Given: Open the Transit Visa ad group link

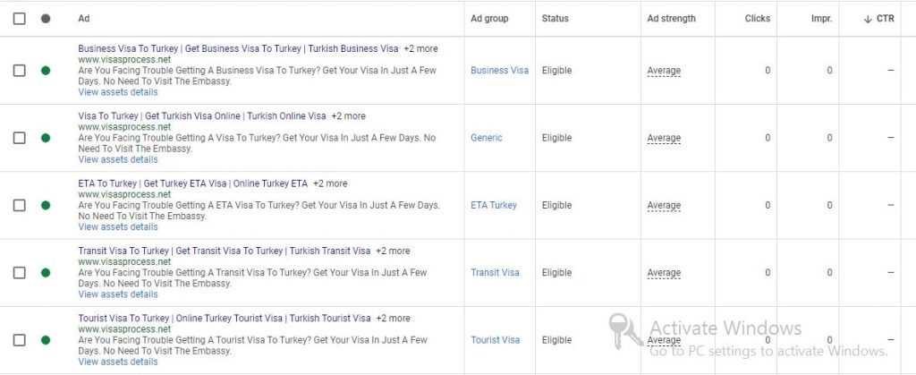Looking at the screenshot, I should click(x=495, y=273).
